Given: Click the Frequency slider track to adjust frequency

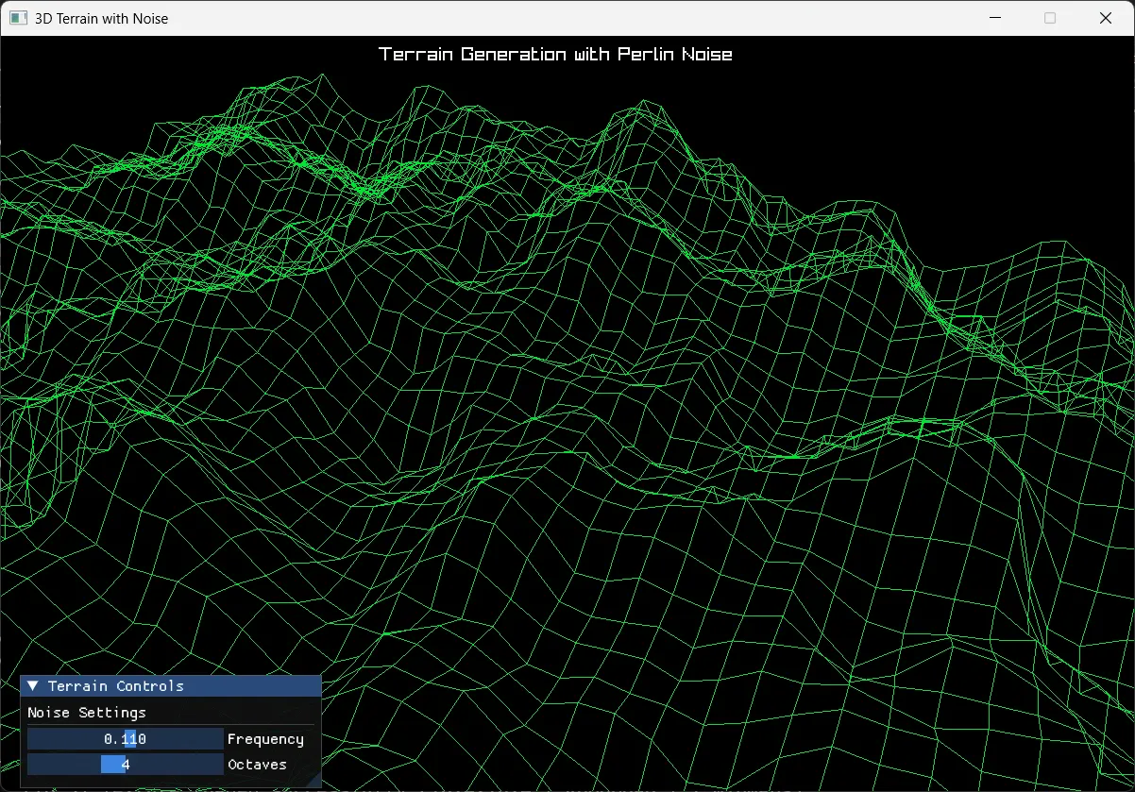Looking at the screenshot, I should pyautogui.click(x=126, y=738).
